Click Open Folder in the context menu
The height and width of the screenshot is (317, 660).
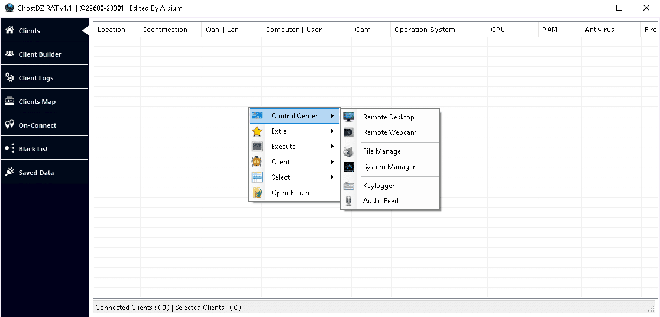(295, 193)
